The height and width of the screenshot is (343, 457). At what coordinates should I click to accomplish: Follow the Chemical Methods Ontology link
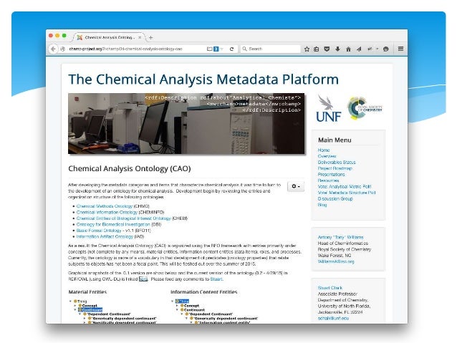[105, 206]
